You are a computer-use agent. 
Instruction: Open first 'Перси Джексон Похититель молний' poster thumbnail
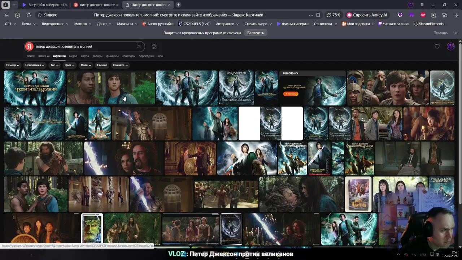35,88
